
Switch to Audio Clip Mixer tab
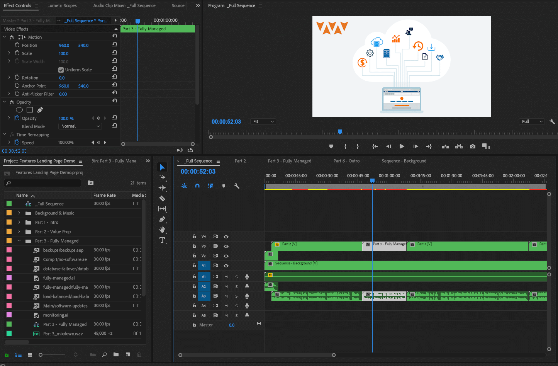pyautogui.click(x=124, y=6)
